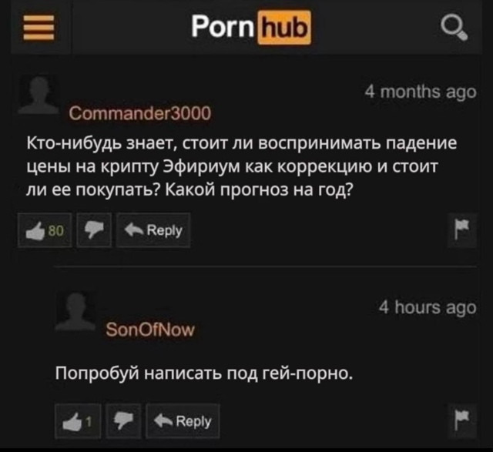Go to homepage via site logo
This screenshot has height=452, width=493.
(252, 28)
